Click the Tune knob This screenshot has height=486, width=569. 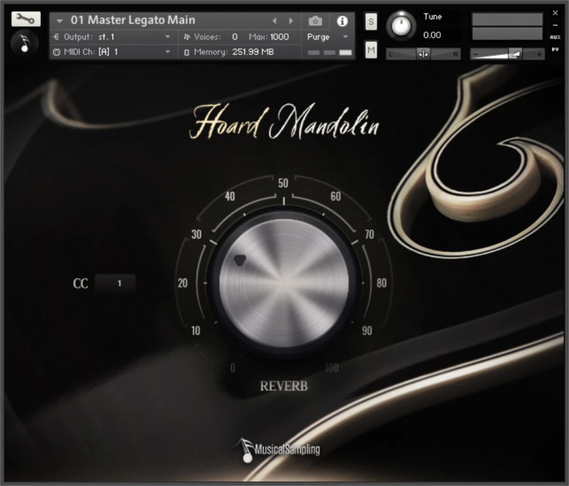tap(400, 26)
